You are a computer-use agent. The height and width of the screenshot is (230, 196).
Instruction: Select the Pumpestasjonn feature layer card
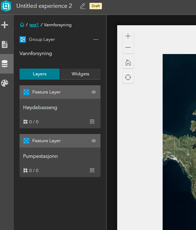[60, 155]
